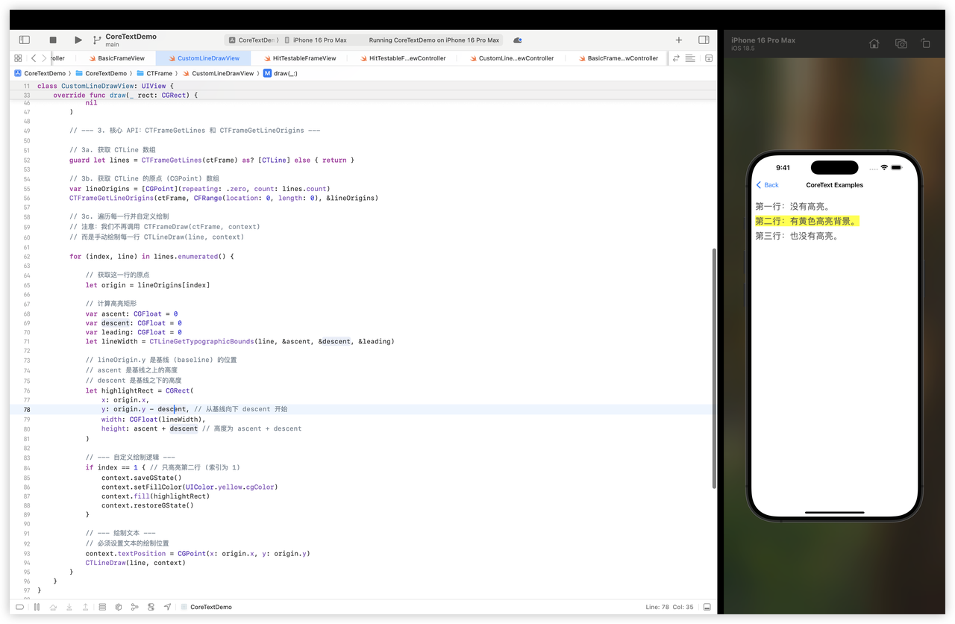Click line number 84 in gutter
This screenshot has height=624, width=955.
tap(27, 468)
